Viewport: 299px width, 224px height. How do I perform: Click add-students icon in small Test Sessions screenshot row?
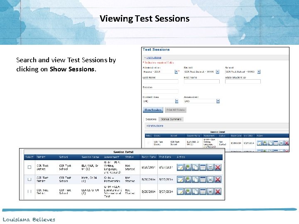[265, 143]
